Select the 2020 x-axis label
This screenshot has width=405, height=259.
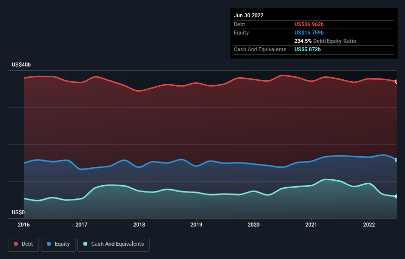pyautogui.click(x=254, y=225)
